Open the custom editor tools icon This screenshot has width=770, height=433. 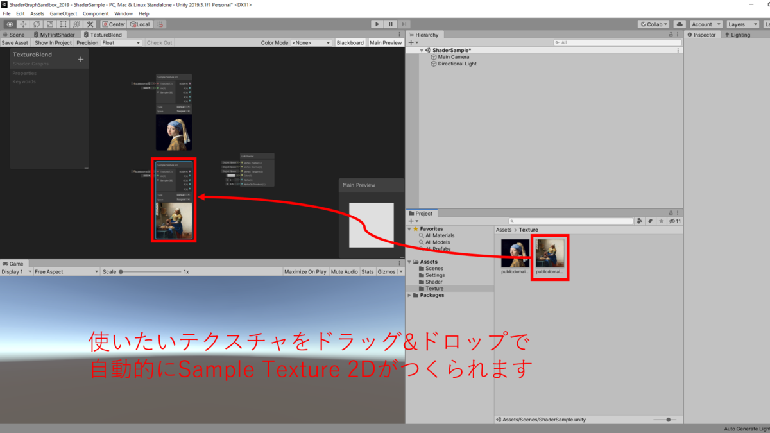[x=90, y=24]
